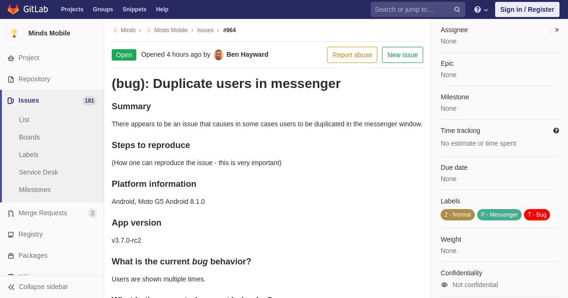Open the help question mark menu
The height and width of the screenshot is (298, 568).
[481, 9]
